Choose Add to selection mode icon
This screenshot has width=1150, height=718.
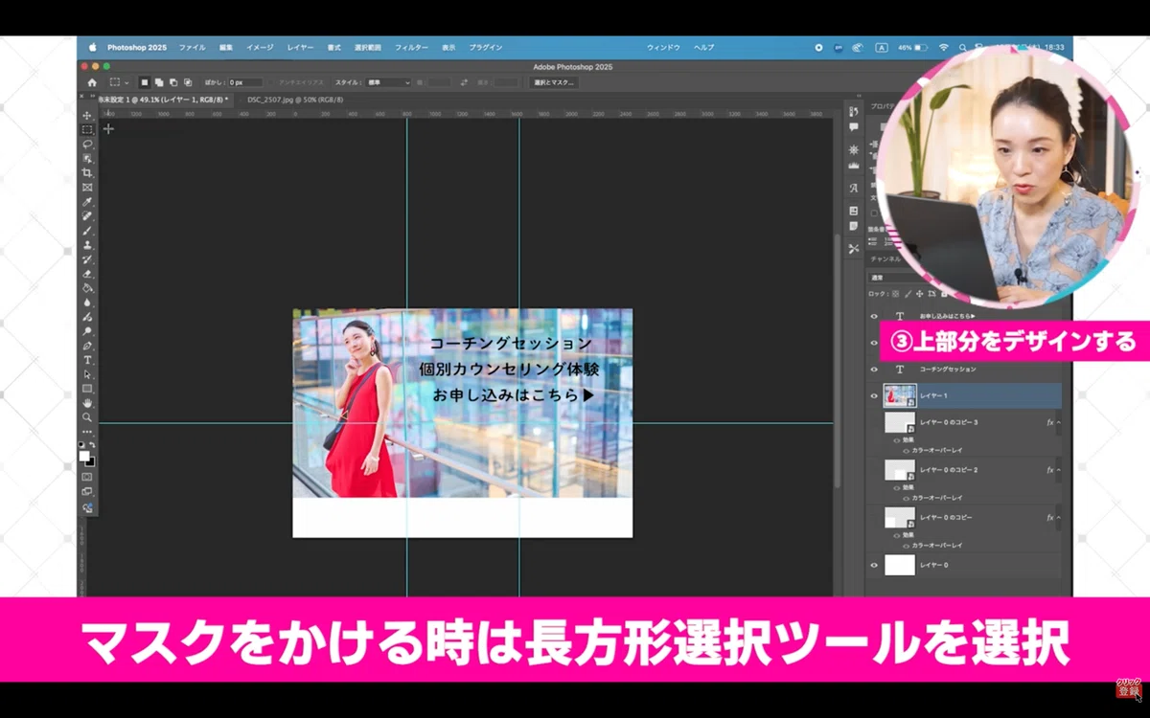pos(159,82)
